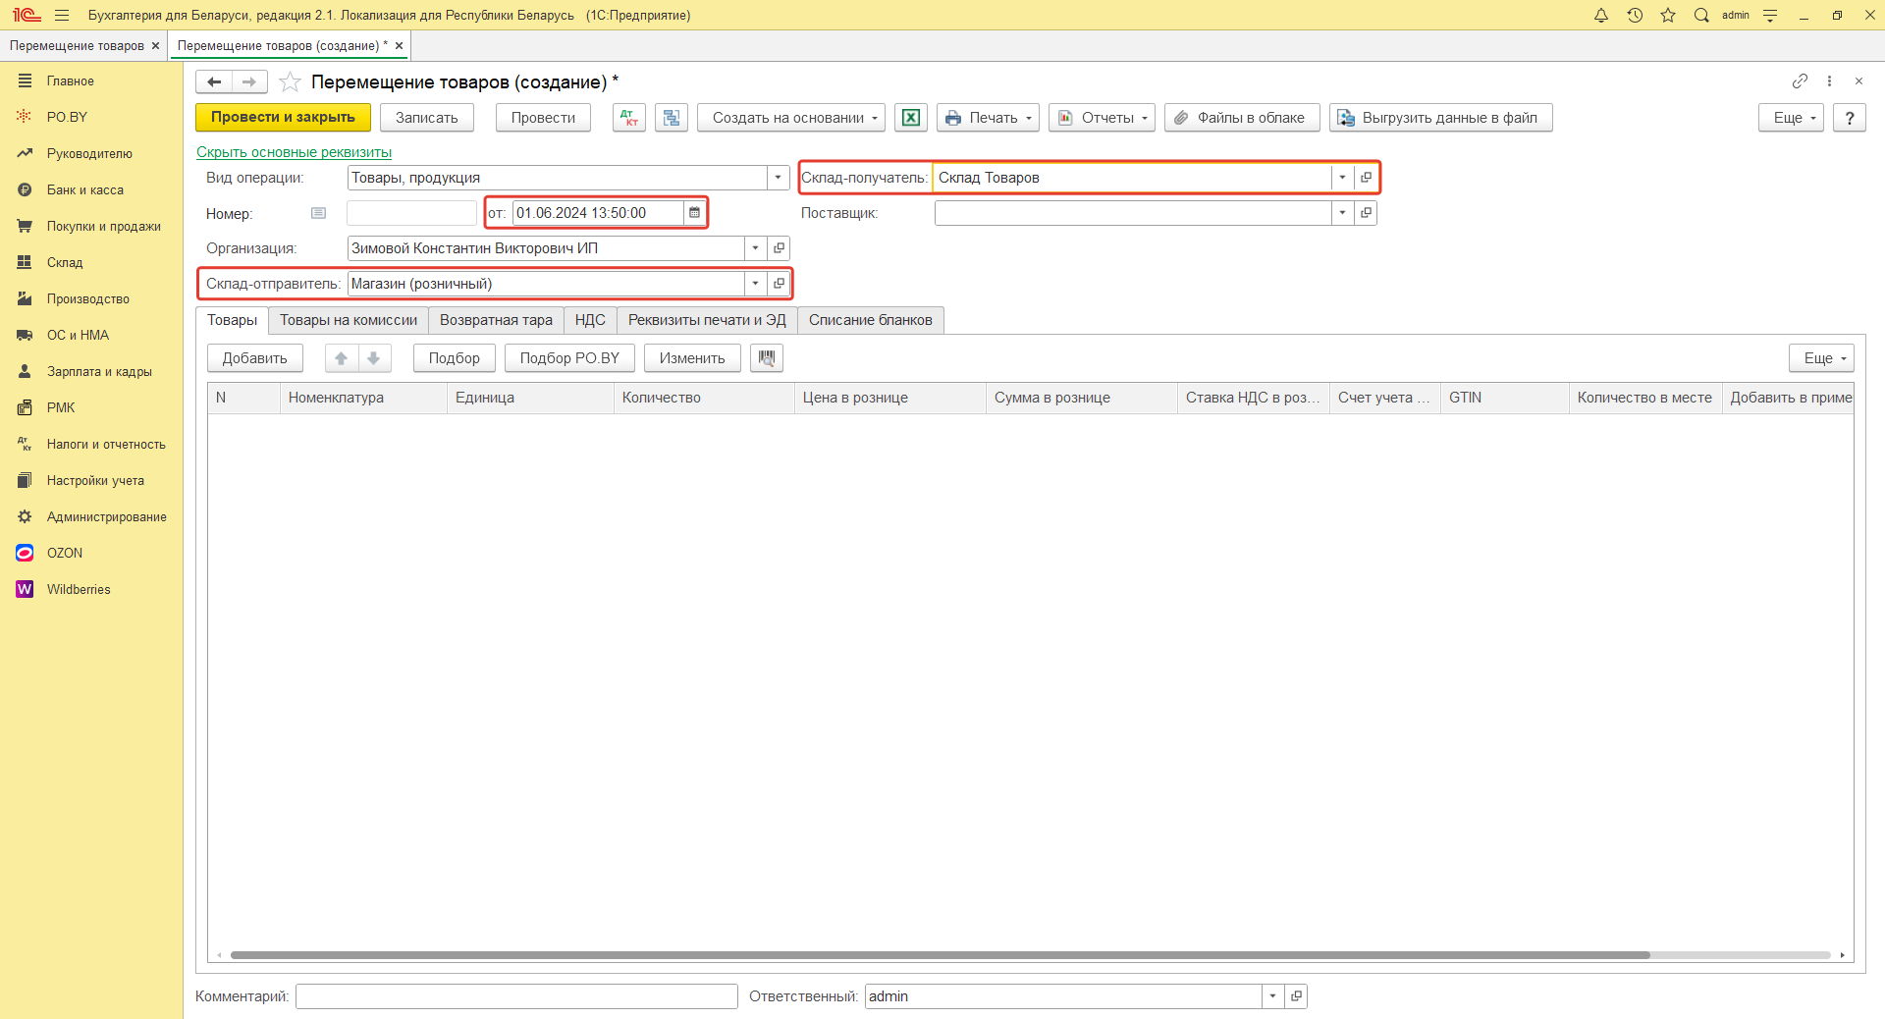Expand Организация dropdown arrow
This screenshot has height=1019, width=1885.
pyautogui.click(x=755, y=248)
